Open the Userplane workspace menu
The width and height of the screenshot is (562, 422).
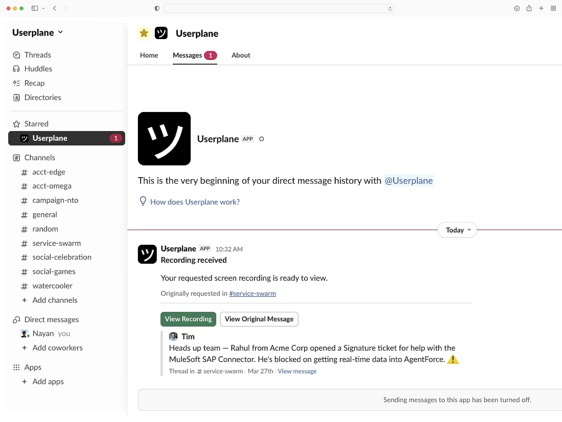tap(37, 32)
